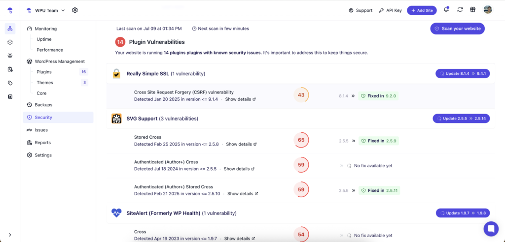The image size is (505, 242).
Task: Update Really Simple SSL 8.1.4 to 9.4.1
Action: (x=463, y=74)
